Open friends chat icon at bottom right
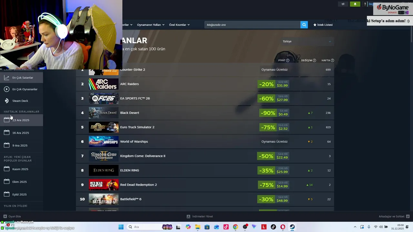The height and width of the screenshot is (232, 413). coord(408,217)
